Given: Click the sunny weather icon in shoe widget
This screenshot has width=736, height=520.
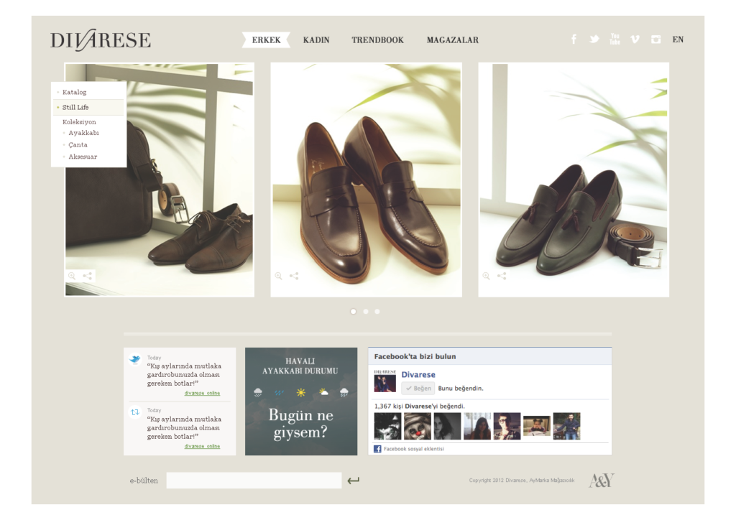Looking at the screenshot, I should click(x=301, y=392).
